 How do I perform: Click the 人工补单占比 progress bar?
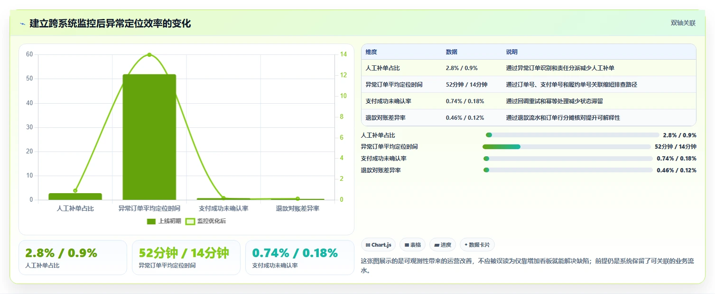(x=573, y=135)
